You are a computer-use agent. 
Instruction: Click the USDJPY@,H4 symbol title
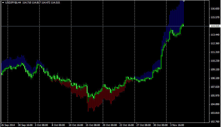pyautogui.click(x=13, y=3)
